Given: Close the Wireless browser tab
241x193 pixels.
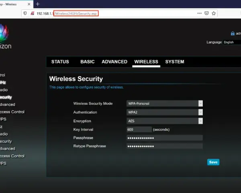Looking at the screenshot, I should [x=29, y=4].
